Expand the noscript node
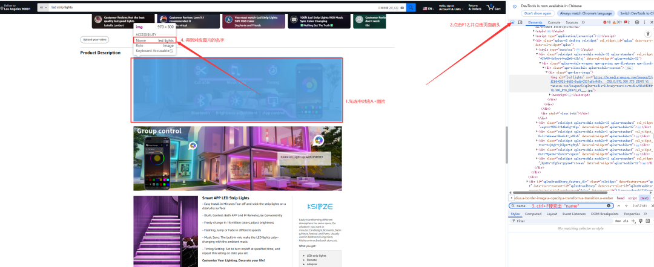The image size is (654, 267). point(550,95)
